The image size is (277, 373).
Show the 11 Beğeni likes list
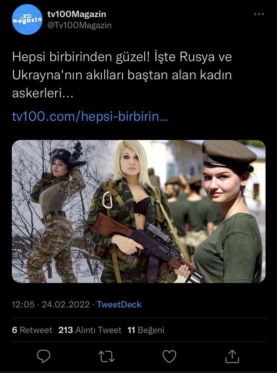[146, 330]
